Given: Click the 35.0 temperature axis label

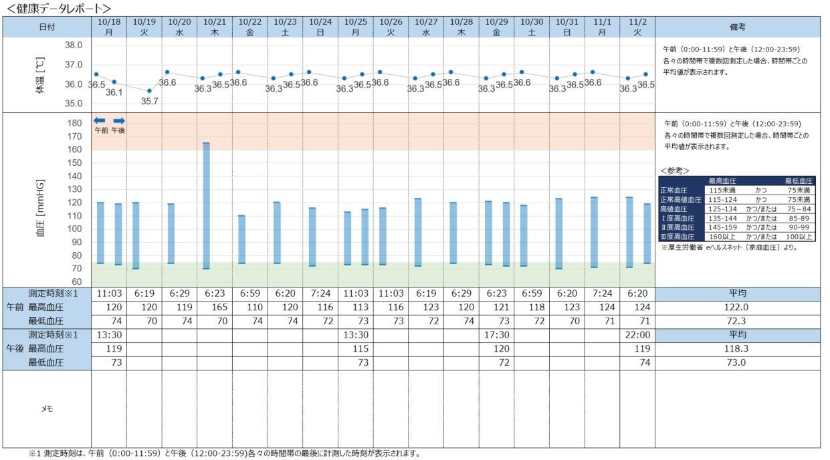Looking at the screenshot, I should pos(74,104).
